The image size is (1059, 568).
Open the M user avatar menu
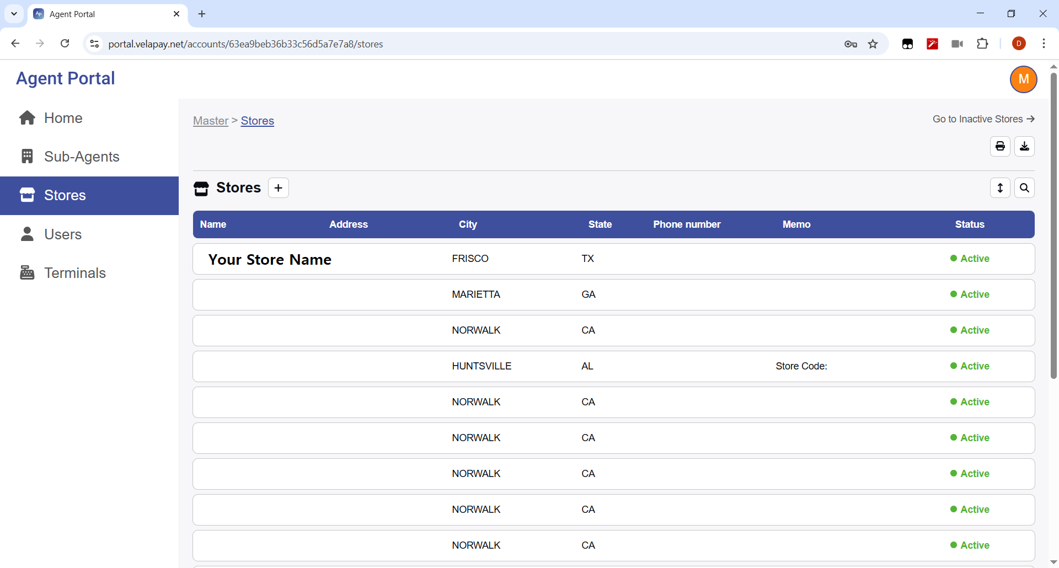pos(1024,79)
